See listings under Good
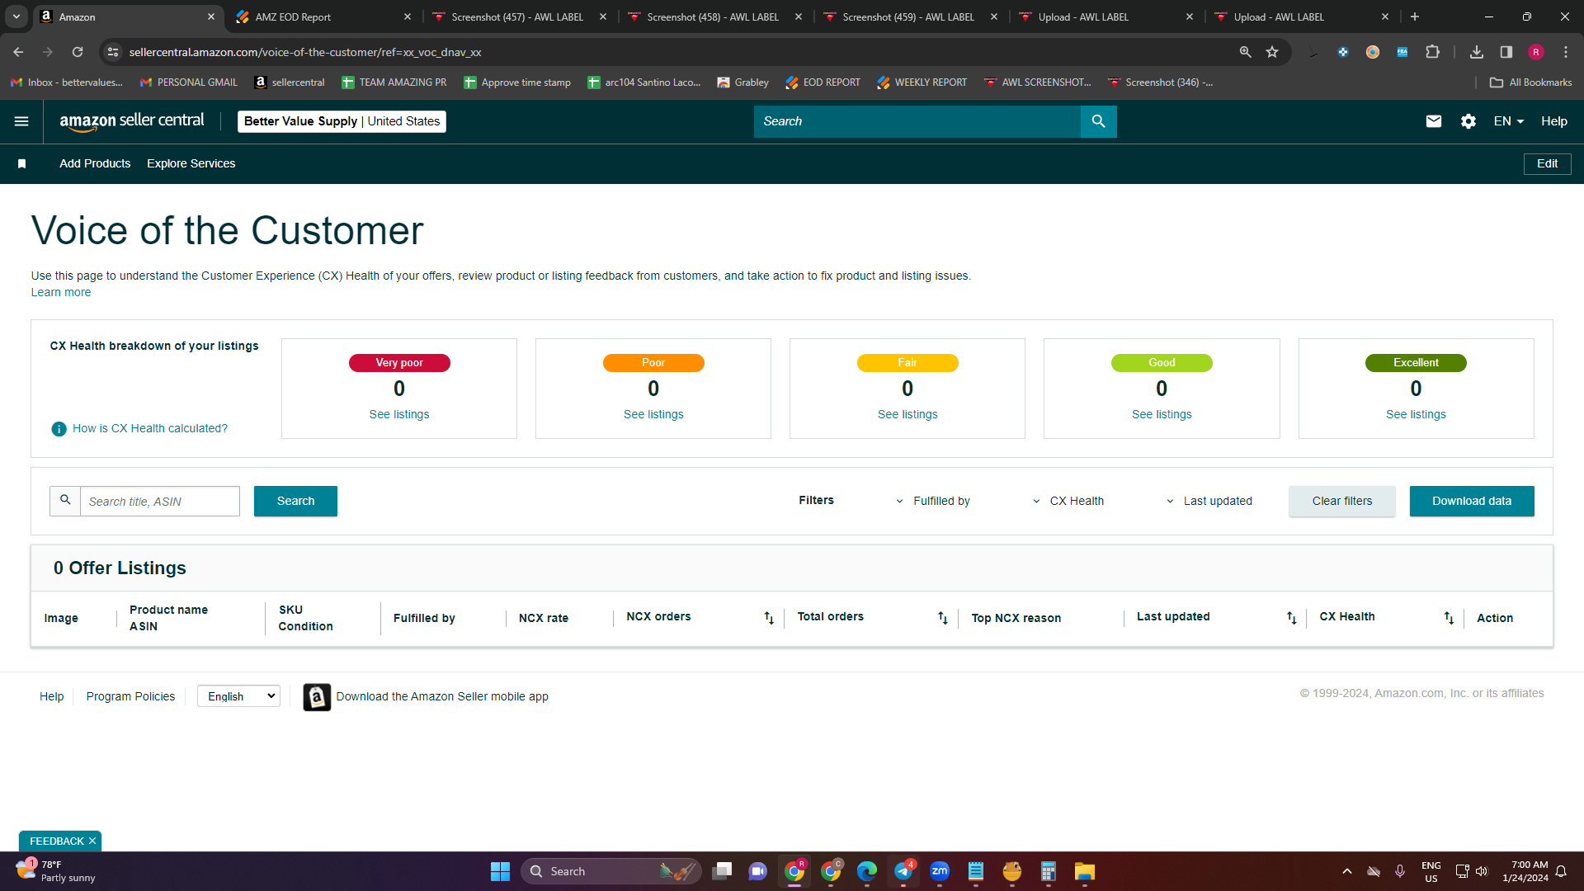Viewport: 1584px width, 891px height. pos(1162,415)
